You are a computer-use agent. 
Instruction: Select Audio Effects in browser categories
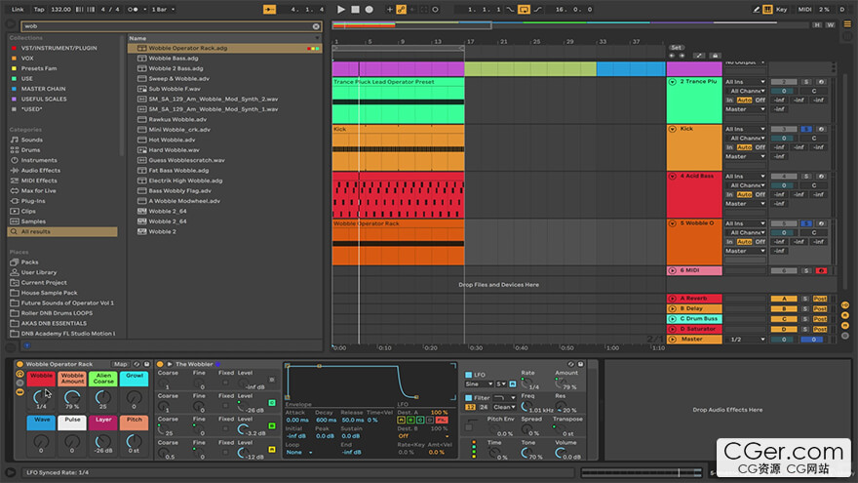point(39,170)
